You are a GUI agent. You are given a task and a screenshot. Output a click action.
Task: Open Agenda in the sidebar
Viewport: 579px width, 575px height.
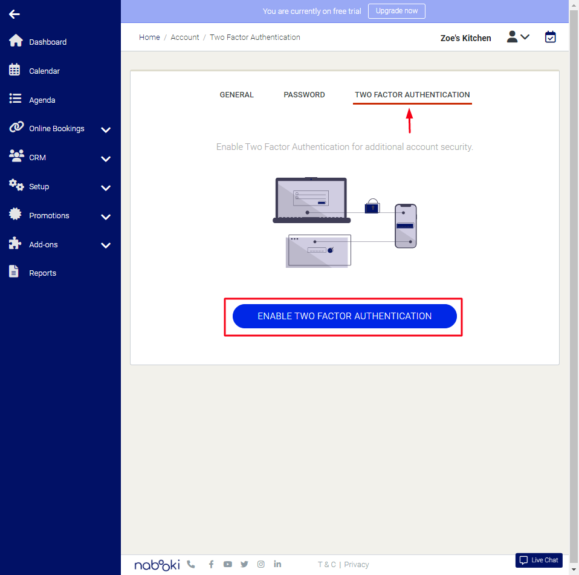[x=42, y=100]
